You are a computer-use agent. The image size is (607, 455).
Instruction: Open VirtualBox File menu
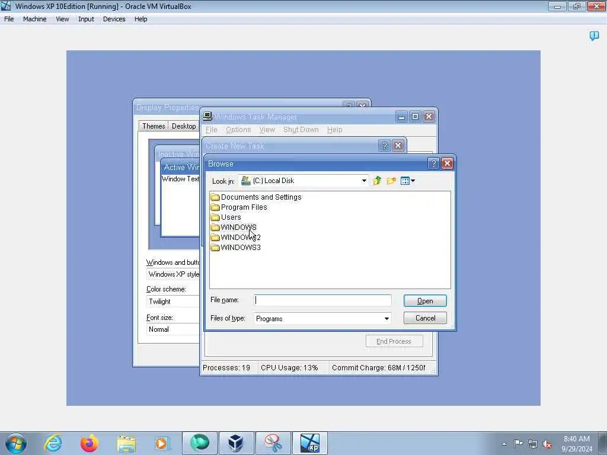pos(9,19)
